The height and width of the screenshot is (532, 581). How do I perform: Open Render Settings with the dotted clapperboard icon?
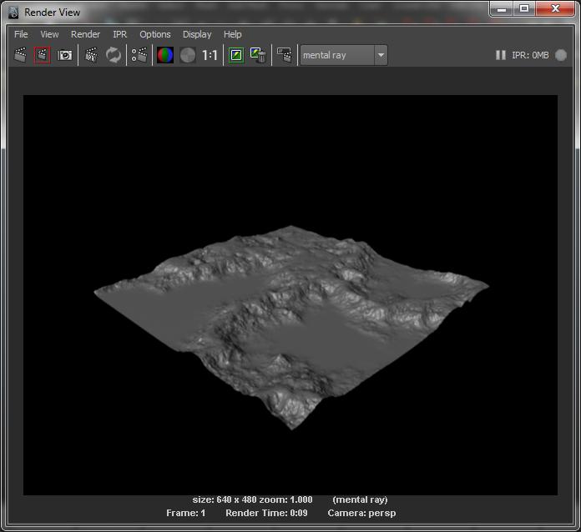pos(139,55)
